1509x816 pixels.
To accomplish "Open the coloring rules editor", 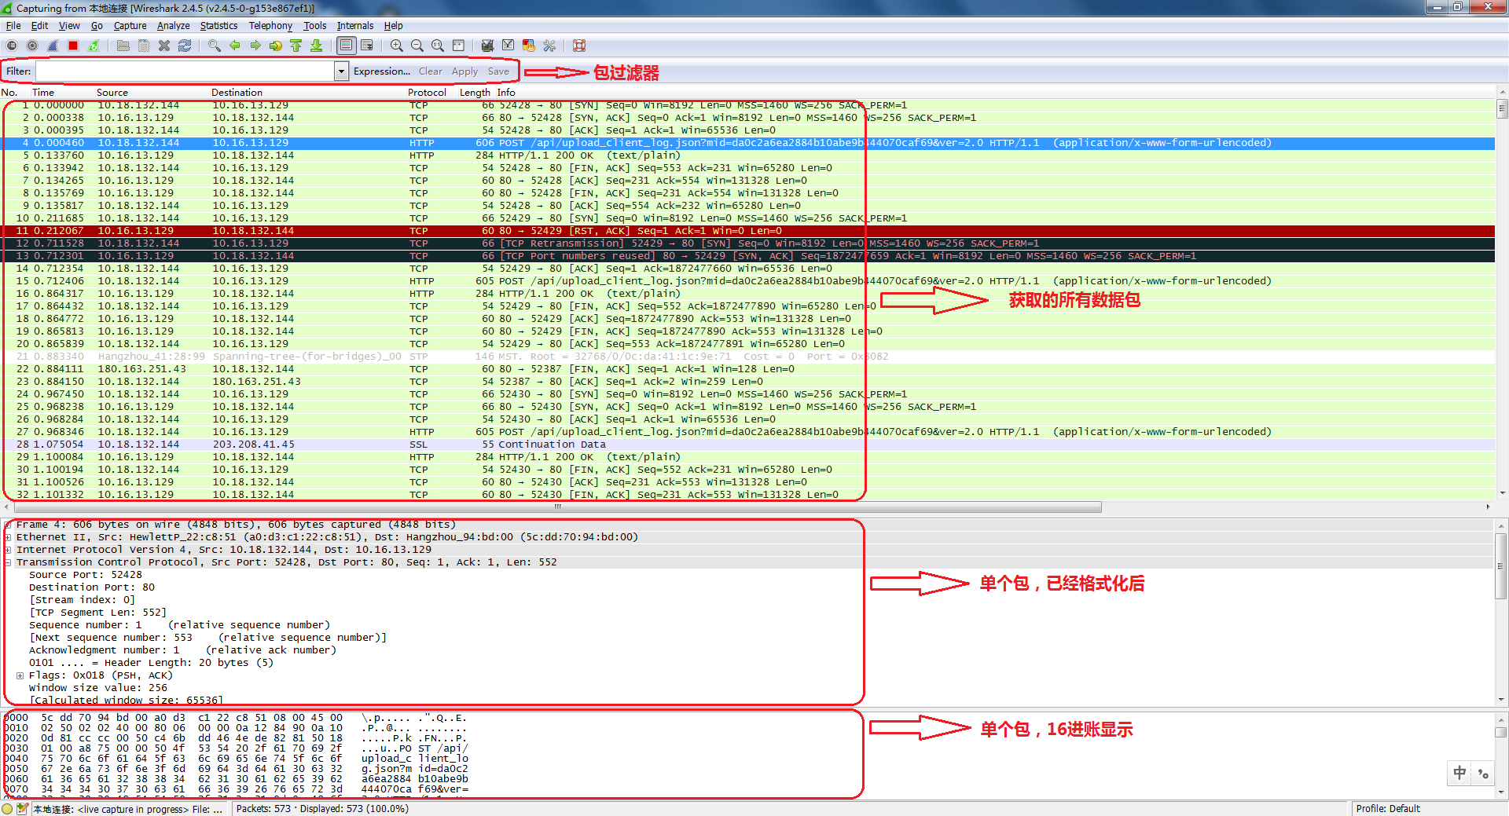I will [529, 46].
